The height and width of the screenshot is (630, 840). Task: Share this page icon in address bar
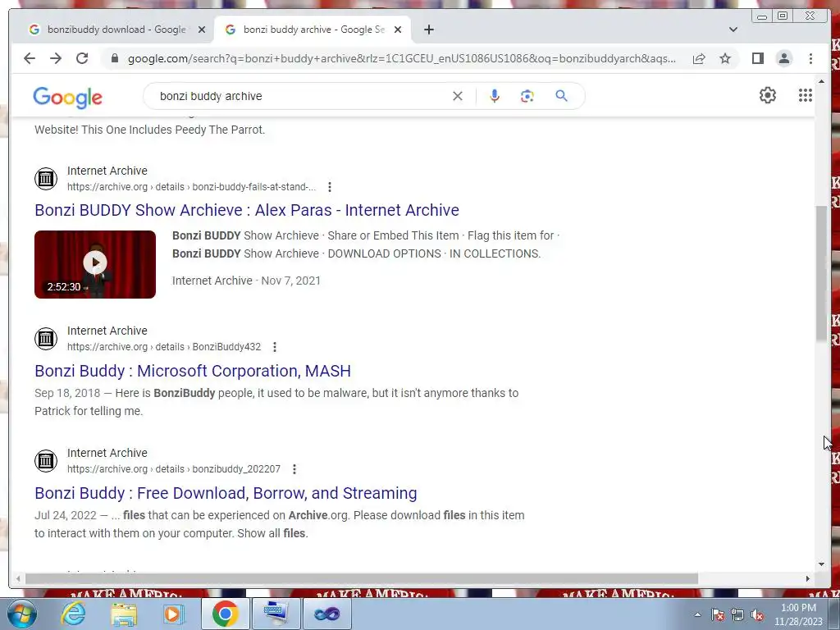coord(699,58)
